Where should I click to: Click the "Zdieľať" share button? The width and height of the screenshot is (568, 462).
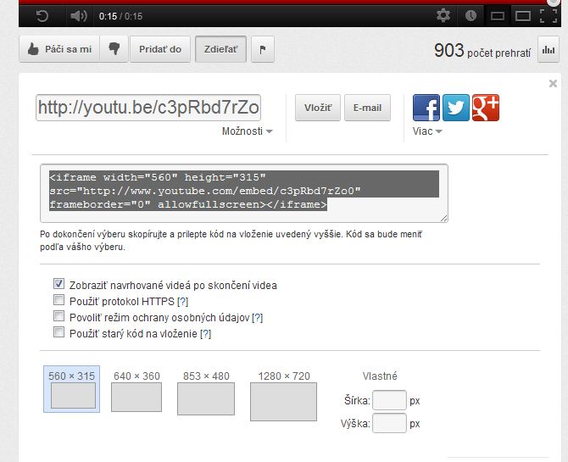(220, 49)
